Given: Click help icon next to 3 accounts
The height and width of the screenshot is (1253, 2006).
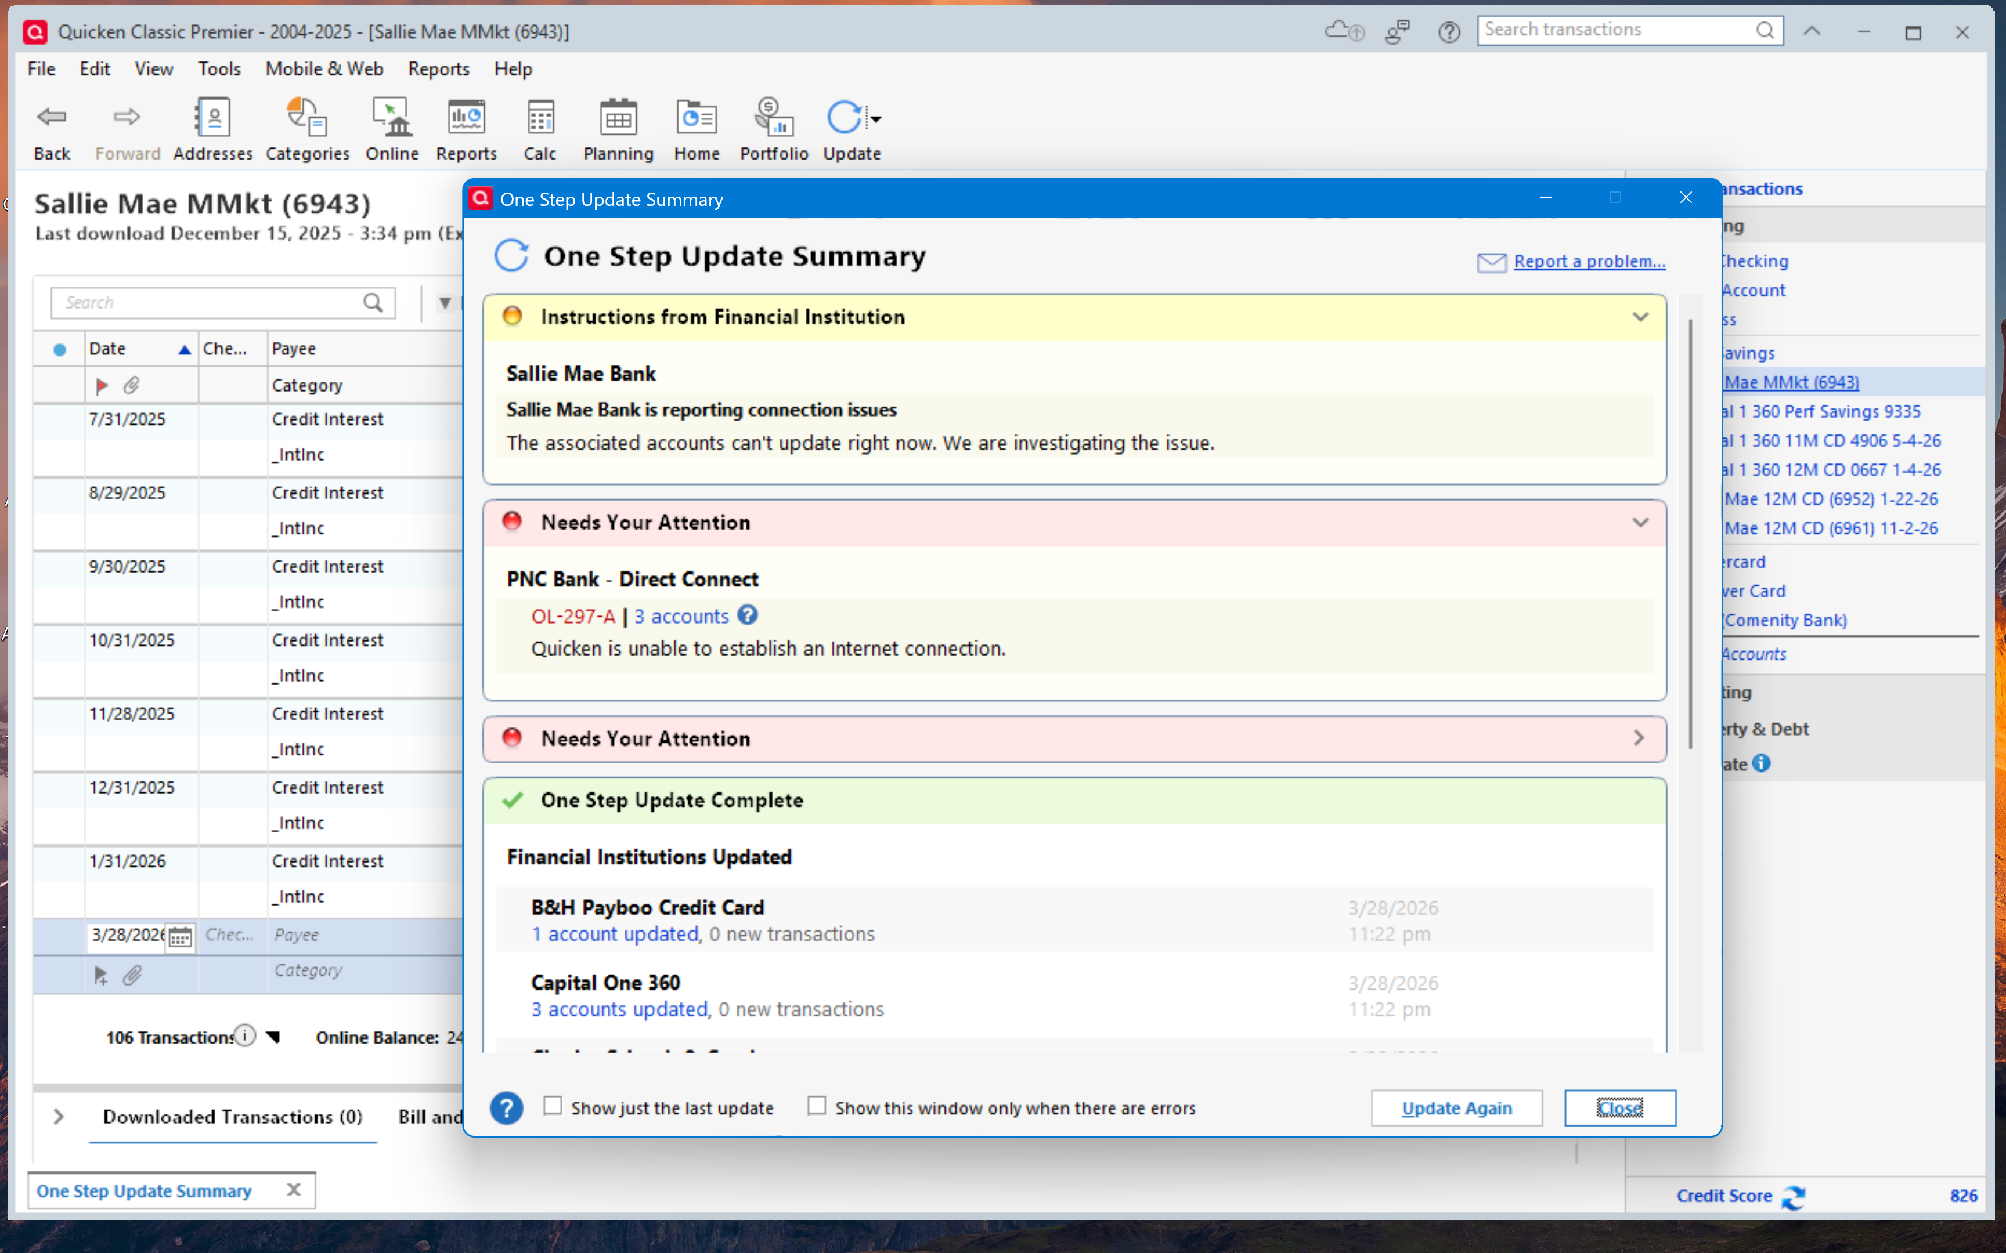Looking at the screenshot, I should coord(748,615).
